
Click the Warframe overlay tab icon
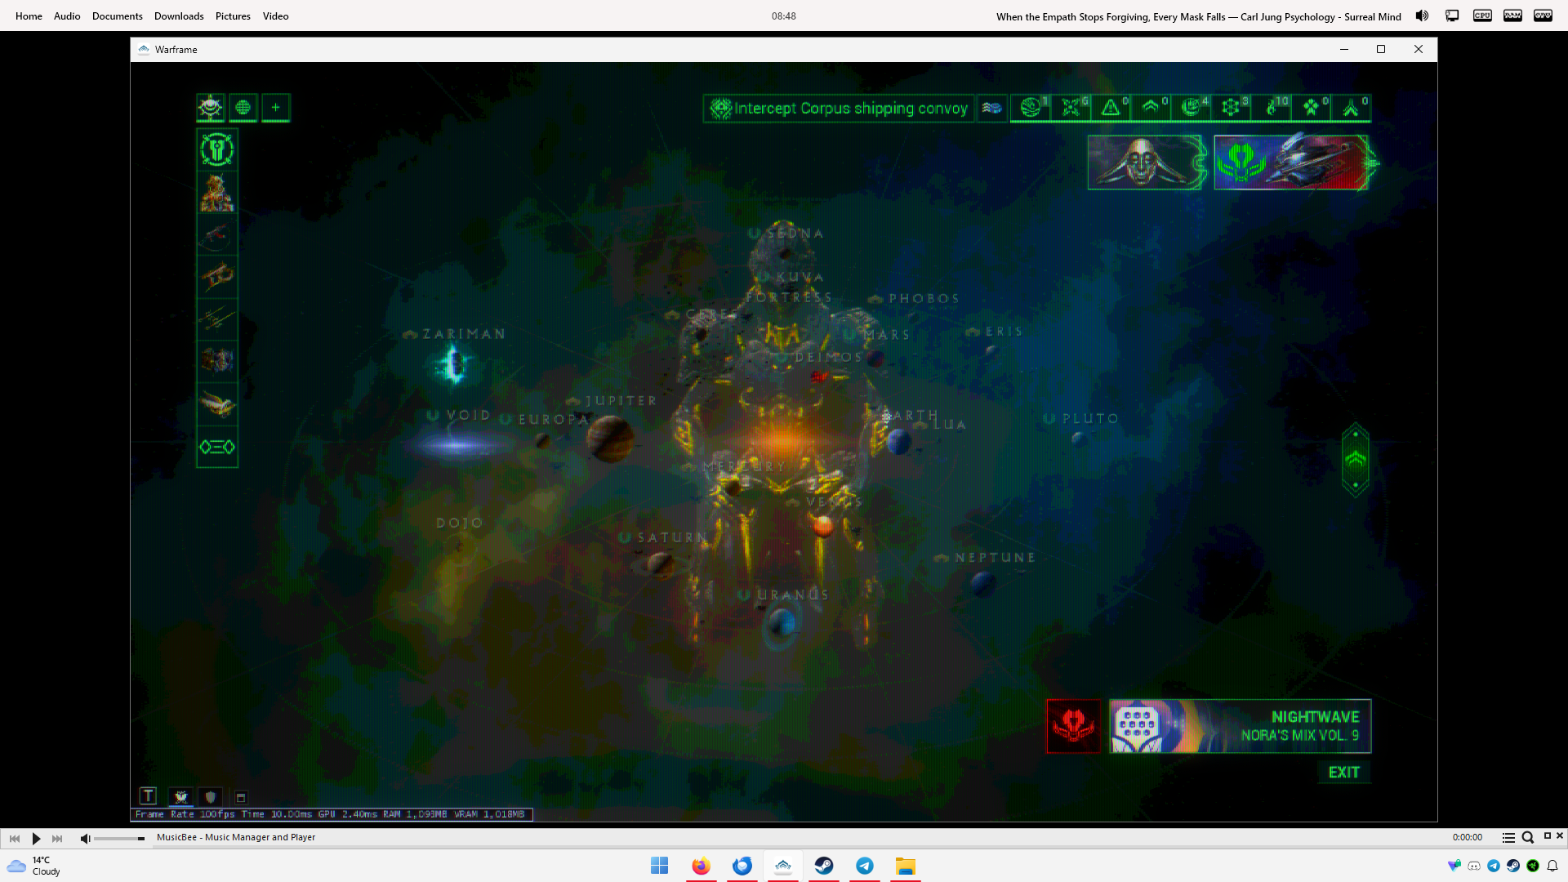tap(181, 796)
